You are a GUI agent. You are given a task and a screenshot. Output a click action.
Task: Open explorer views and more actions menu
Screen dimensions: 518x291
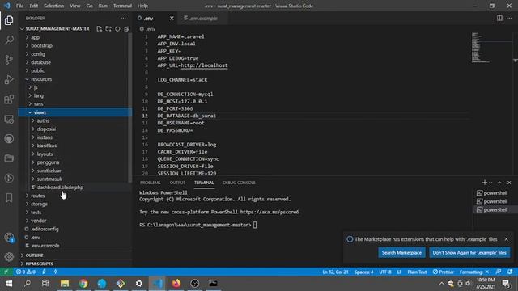point(123,18)
